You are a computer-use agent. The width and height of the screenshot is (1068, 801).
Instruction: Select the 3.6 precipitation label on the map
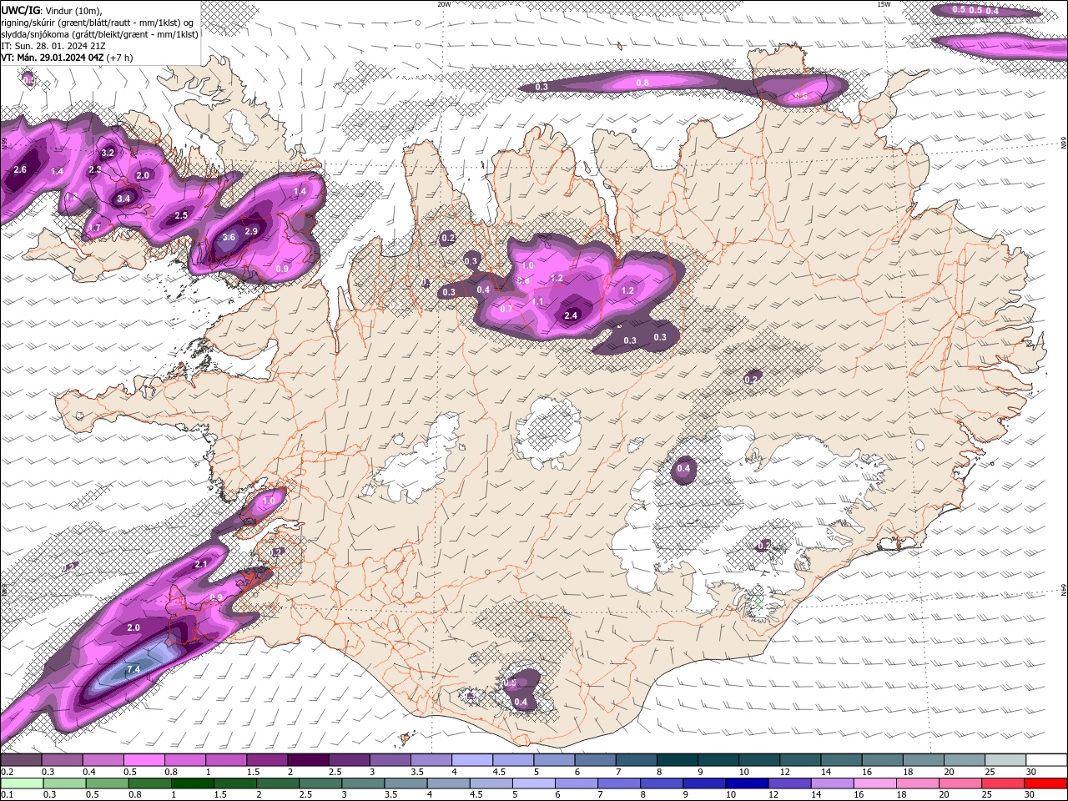[229, 238]
